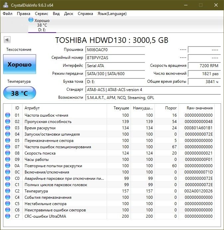Click the 38 °C temperature button
This screenshot has width=224, height=230.
coord(20,93)
